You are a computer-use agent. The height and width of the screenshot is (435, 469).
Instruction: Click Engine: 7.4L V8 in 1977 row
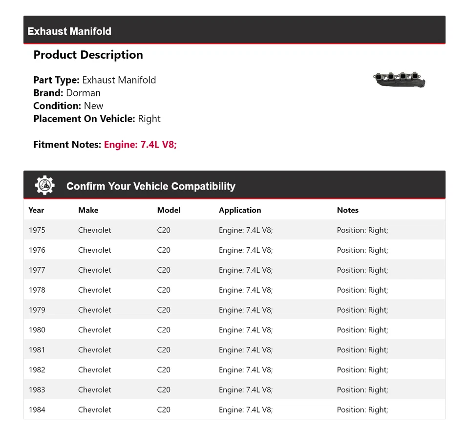click(246, 270)
